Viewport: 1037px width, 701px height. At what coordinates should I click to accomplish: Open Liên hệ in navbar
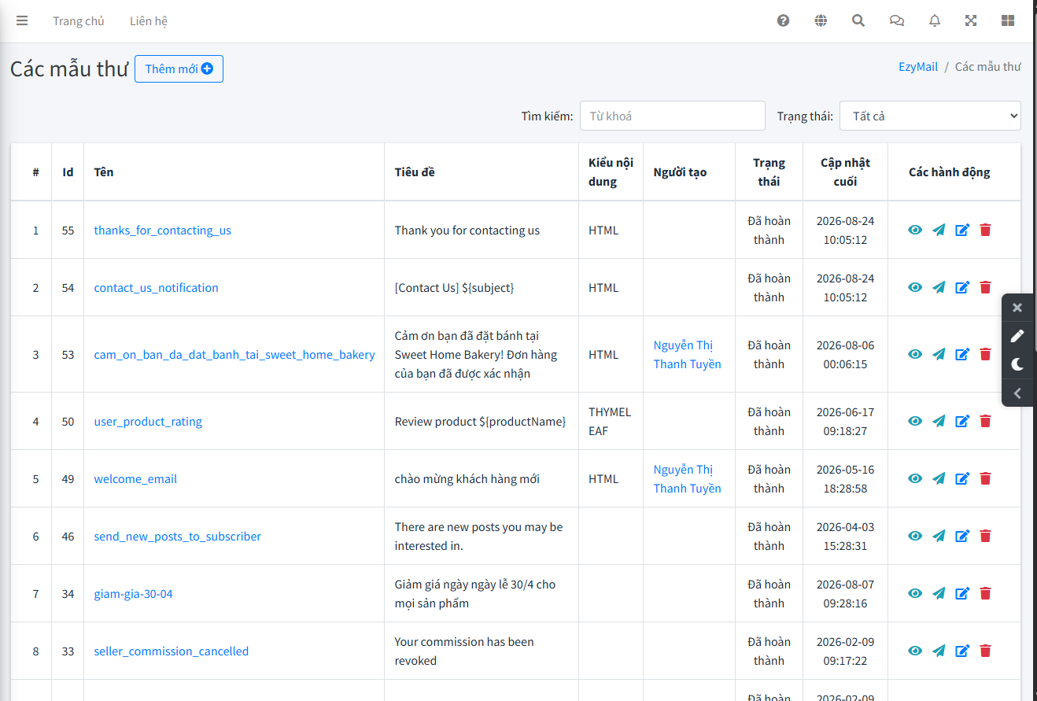[x=149, y=21]
